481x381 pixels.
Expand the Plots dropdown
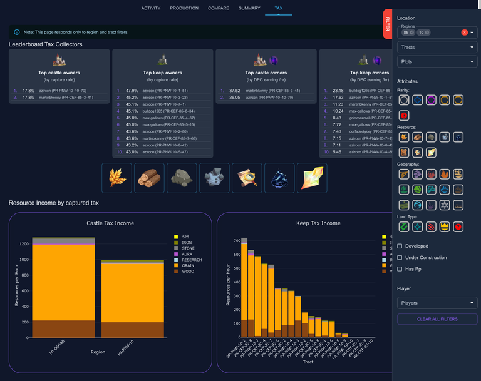point(437,61)
